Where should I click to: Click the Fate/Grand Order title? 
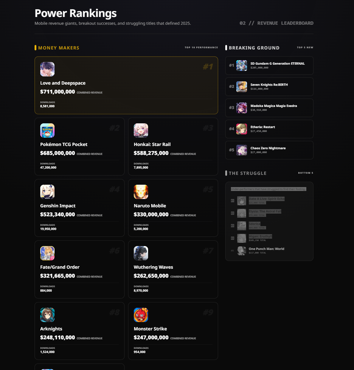click(x=60, y=267)
